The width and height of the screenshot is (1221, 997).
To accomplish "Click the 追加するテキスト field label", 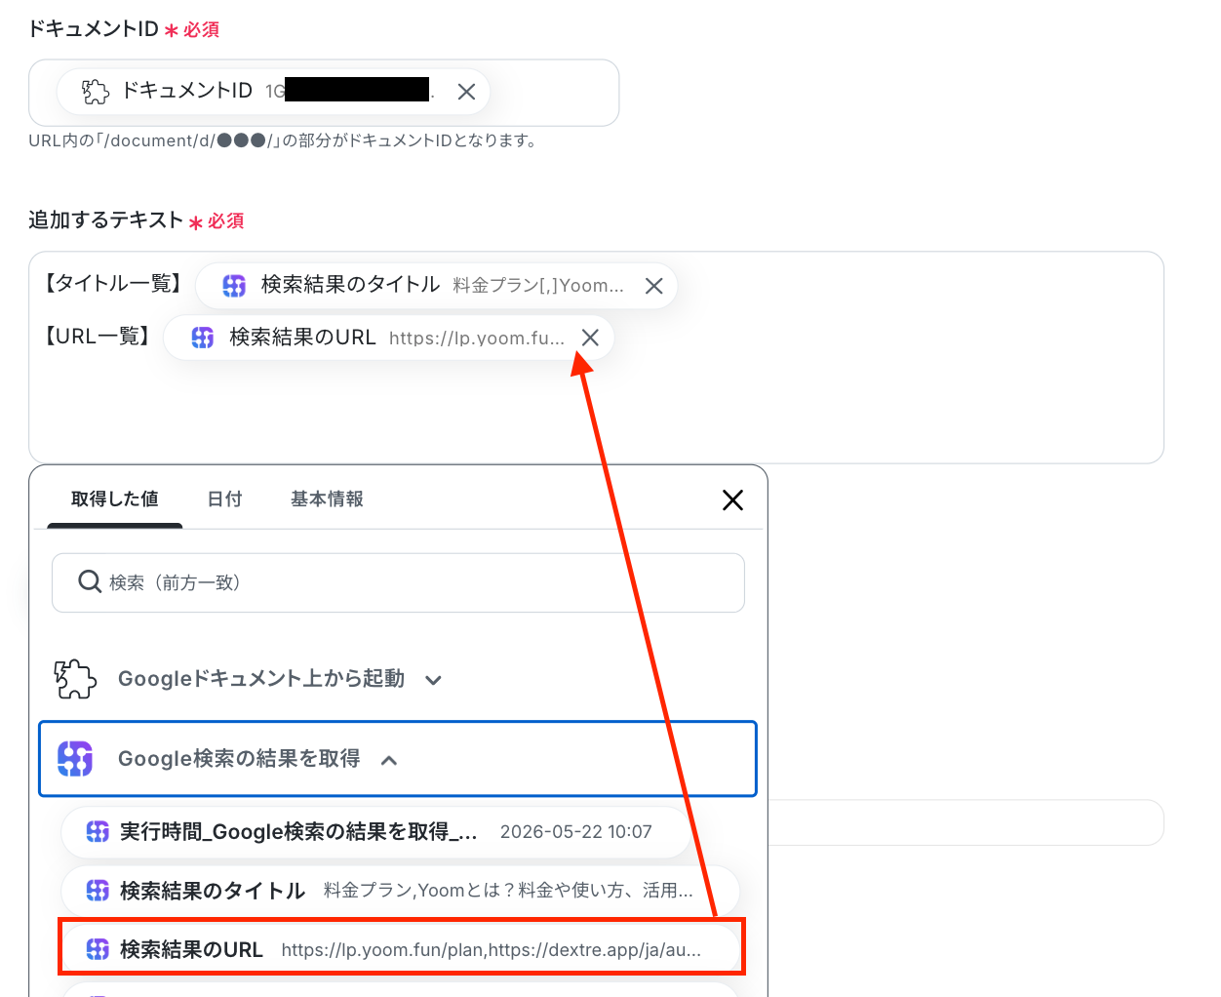I will (105, 220).
